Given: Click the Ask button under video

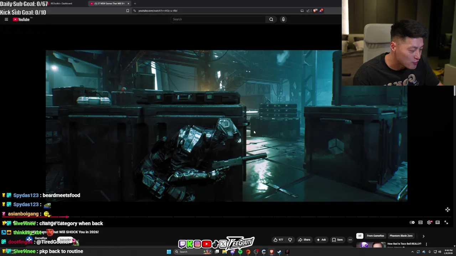Looking at the screenshot, I should [321, 240].
